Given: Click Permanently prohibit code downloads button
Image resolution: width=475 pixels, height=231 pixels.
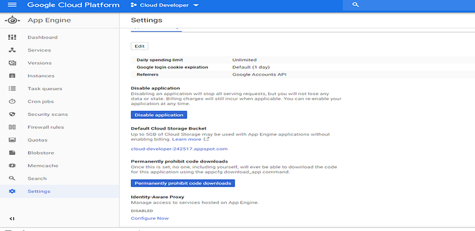Looking at the screenshot, I should click(x=183, y=183).
